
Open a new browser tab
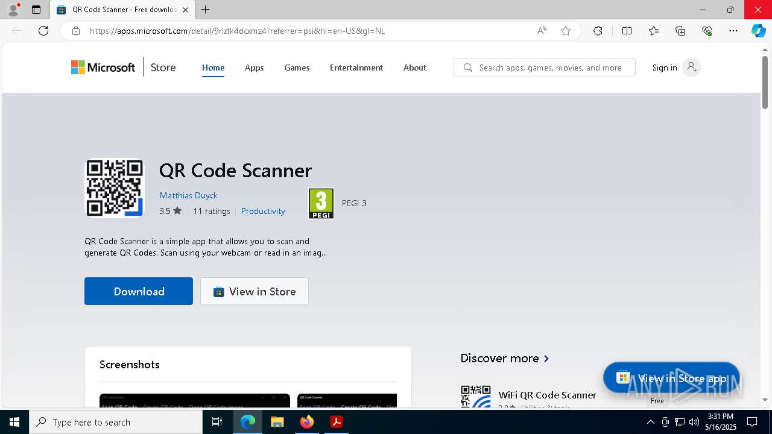206,10
